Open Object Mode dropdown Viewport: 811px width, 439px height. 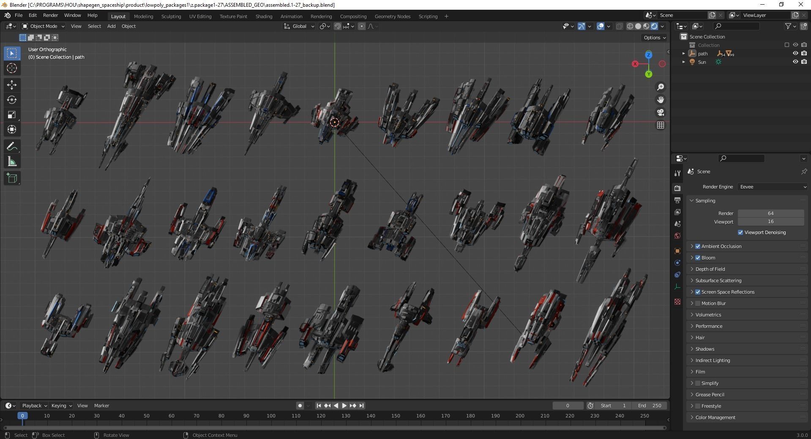[x=43, y=26]
